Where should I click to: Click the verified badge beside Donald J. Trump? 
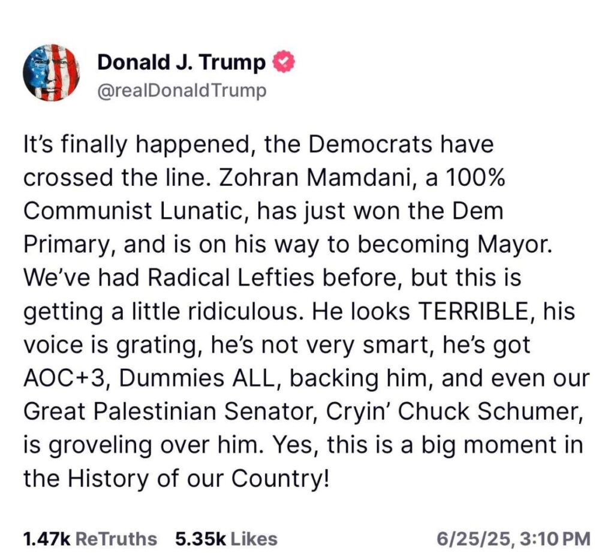pos(283,62)
